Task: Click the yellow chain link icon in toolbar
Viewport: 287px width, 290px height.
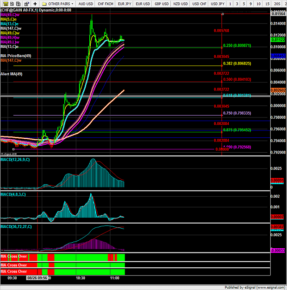Action: [x=6, y=4]
